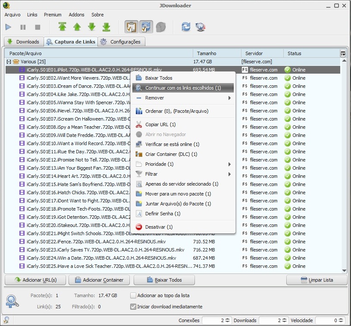Click film icon of iCarly.S01E24 row

pos(22,258)
